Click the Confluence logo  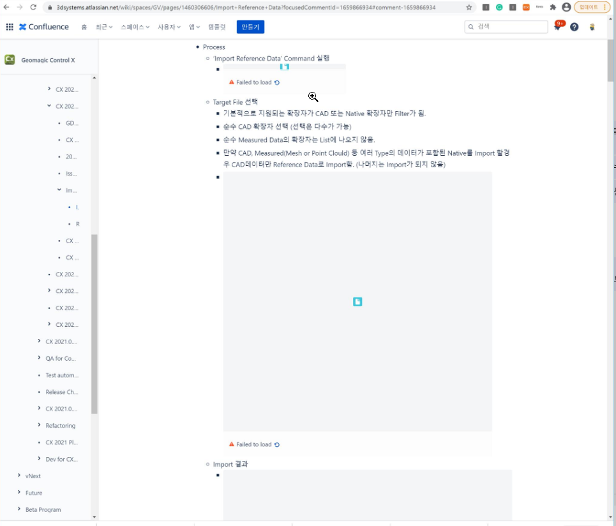(x=44, y=27)
